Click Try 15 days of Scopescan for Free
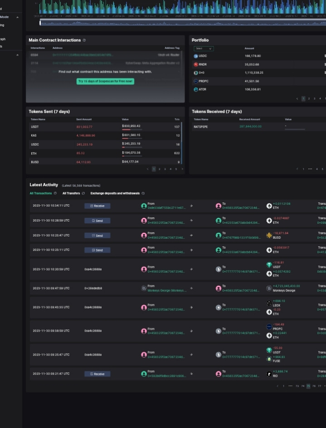This screenshot has width=326, height=428. (105, 82)
